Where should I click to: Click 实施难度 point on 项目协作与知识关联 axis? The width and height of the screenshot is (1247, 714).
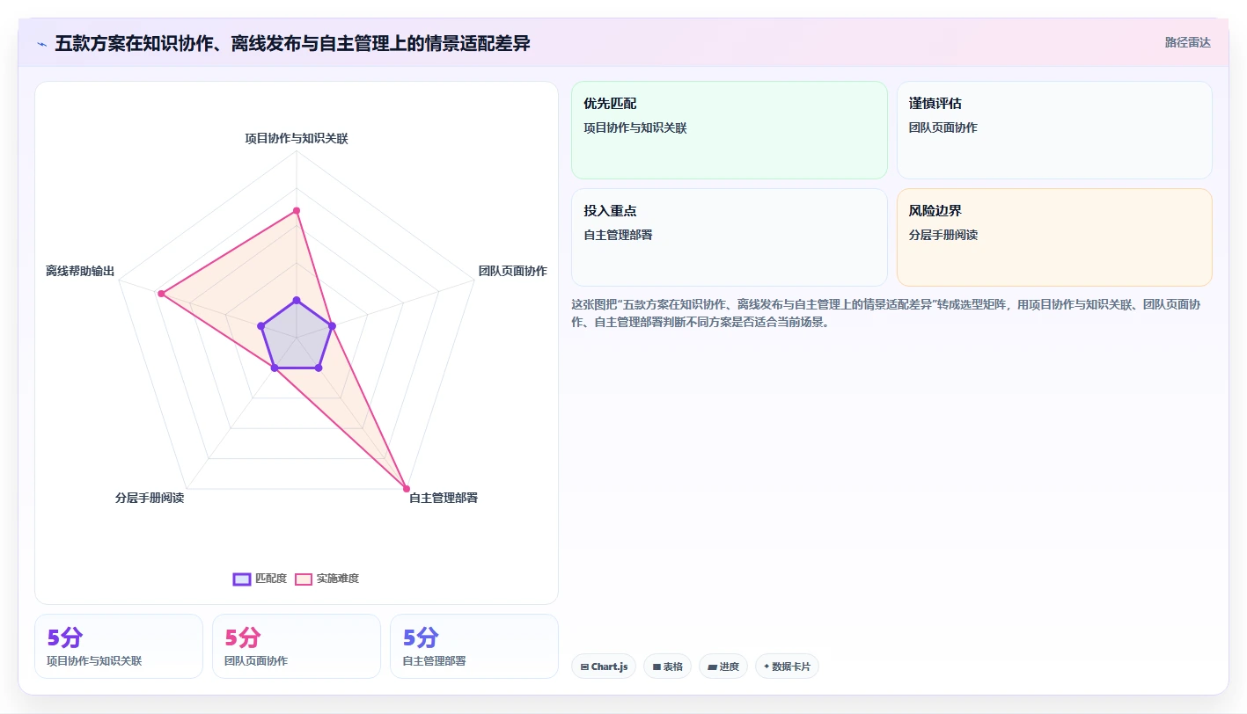(297, 210)
